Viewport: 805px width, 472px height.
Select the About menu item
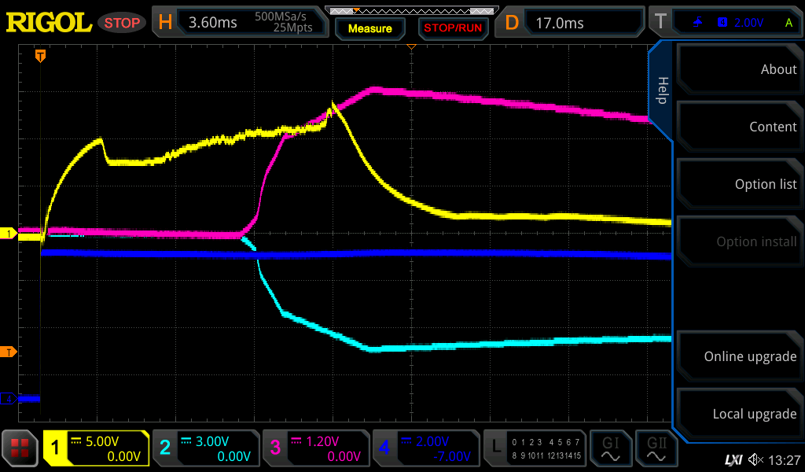pos(739,69)
